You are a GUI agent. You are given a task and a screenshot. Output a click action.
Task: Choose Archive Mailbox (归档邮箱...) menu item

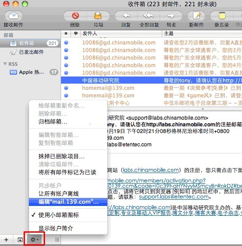click(x=68, y=121)
